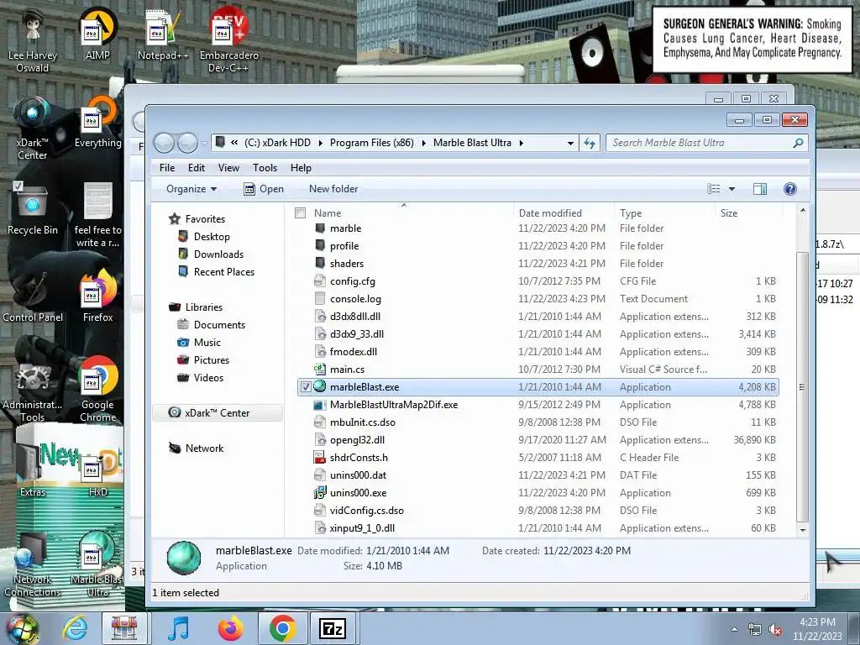The width and height of the screenshot is (860, 645).
Task: Open Google Chrome desktop shortcut
Action: coord(97,390)
